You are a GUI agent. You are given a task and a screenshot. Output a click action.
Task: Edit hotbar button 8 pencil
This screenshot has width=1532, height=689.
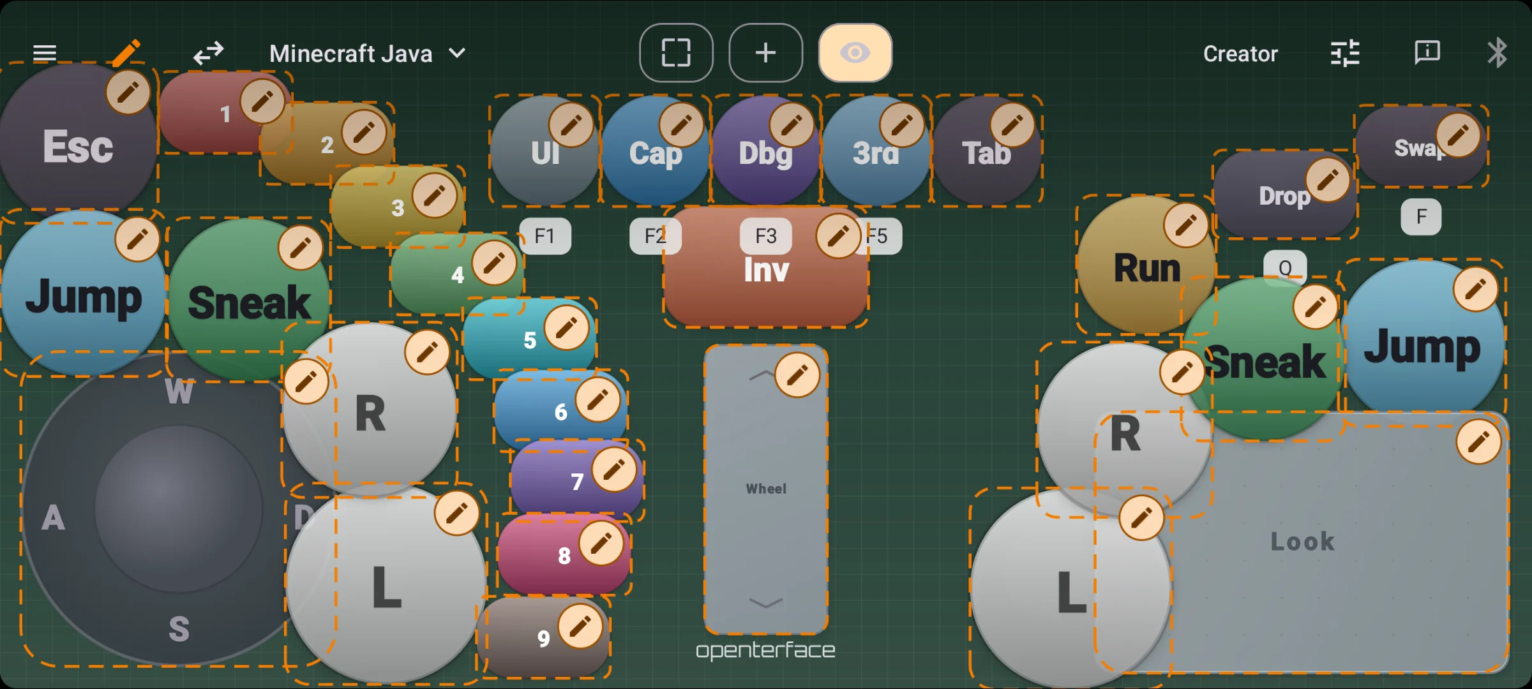pyautogui.click(x=601, y=543)
